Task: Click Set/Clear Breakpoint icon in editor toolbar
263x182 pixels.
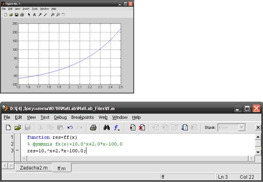Action: pos(133,128)
